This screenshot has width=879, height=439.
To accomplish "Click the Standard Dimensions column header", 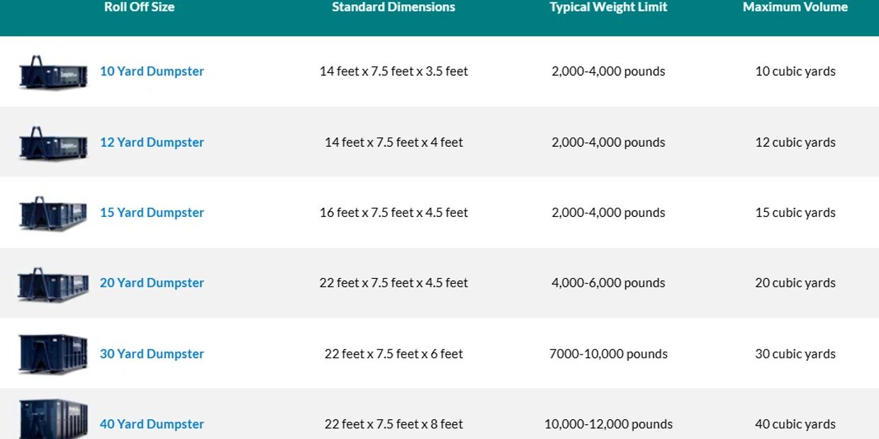I will 393,7.
